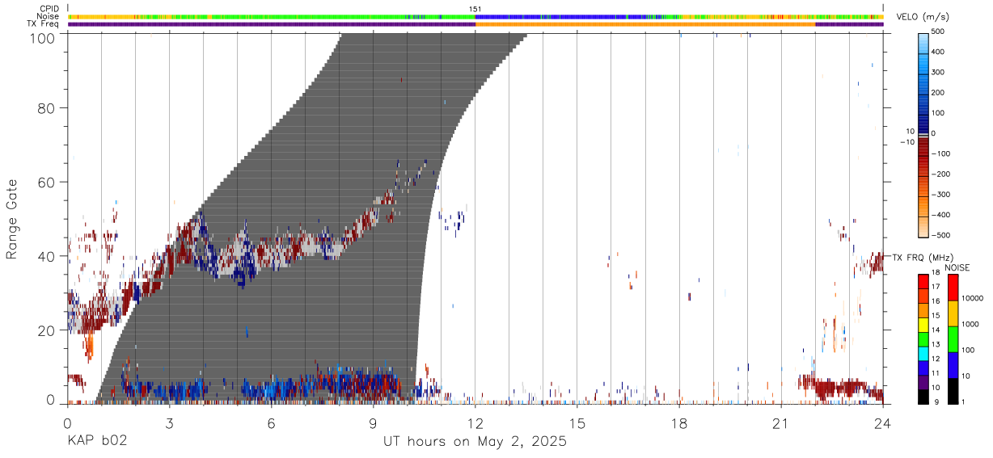Click the hour 15 tick label

[x=577, y=423]
